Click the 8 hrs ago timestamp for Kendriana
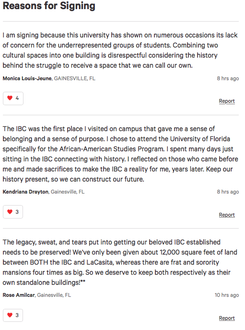 click(228, 192)
